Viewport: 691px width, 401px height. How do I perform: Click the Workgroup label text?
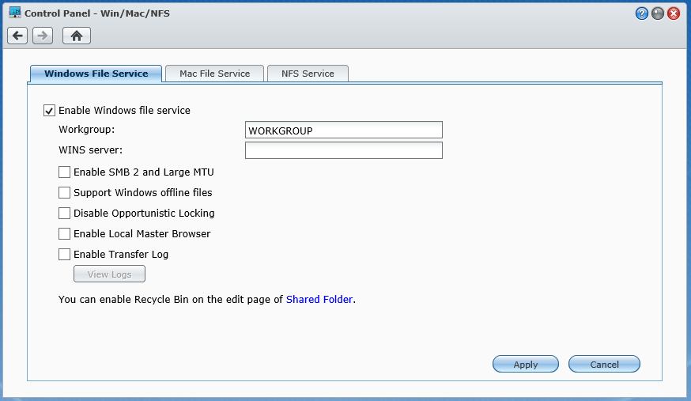(86, 130)
